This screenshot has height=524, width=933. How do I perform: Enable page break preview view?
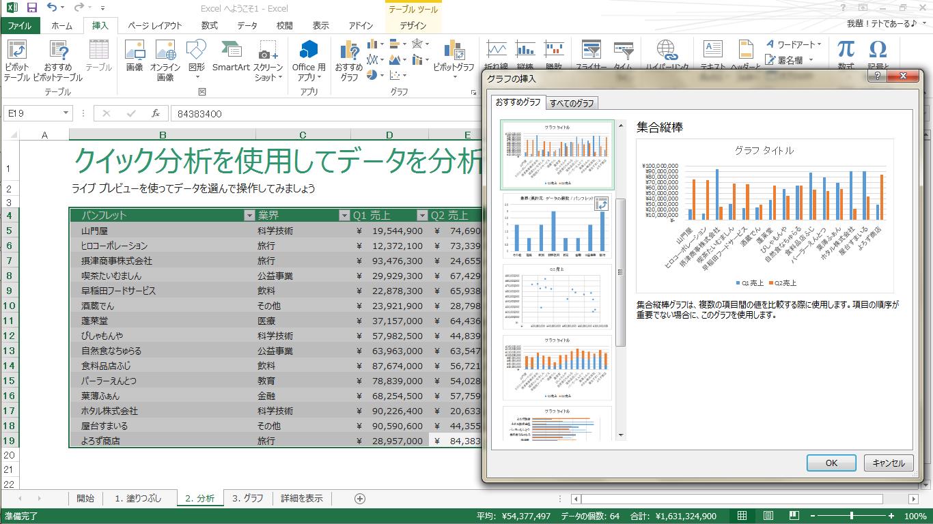794,516
